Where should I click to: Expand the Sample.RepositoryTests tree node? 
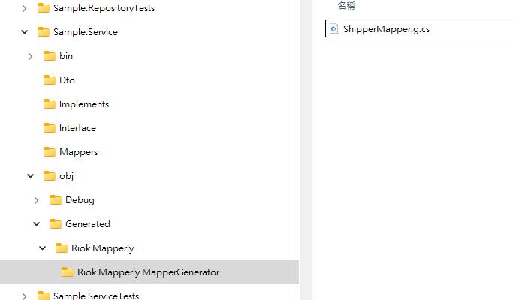pos(25,8)
